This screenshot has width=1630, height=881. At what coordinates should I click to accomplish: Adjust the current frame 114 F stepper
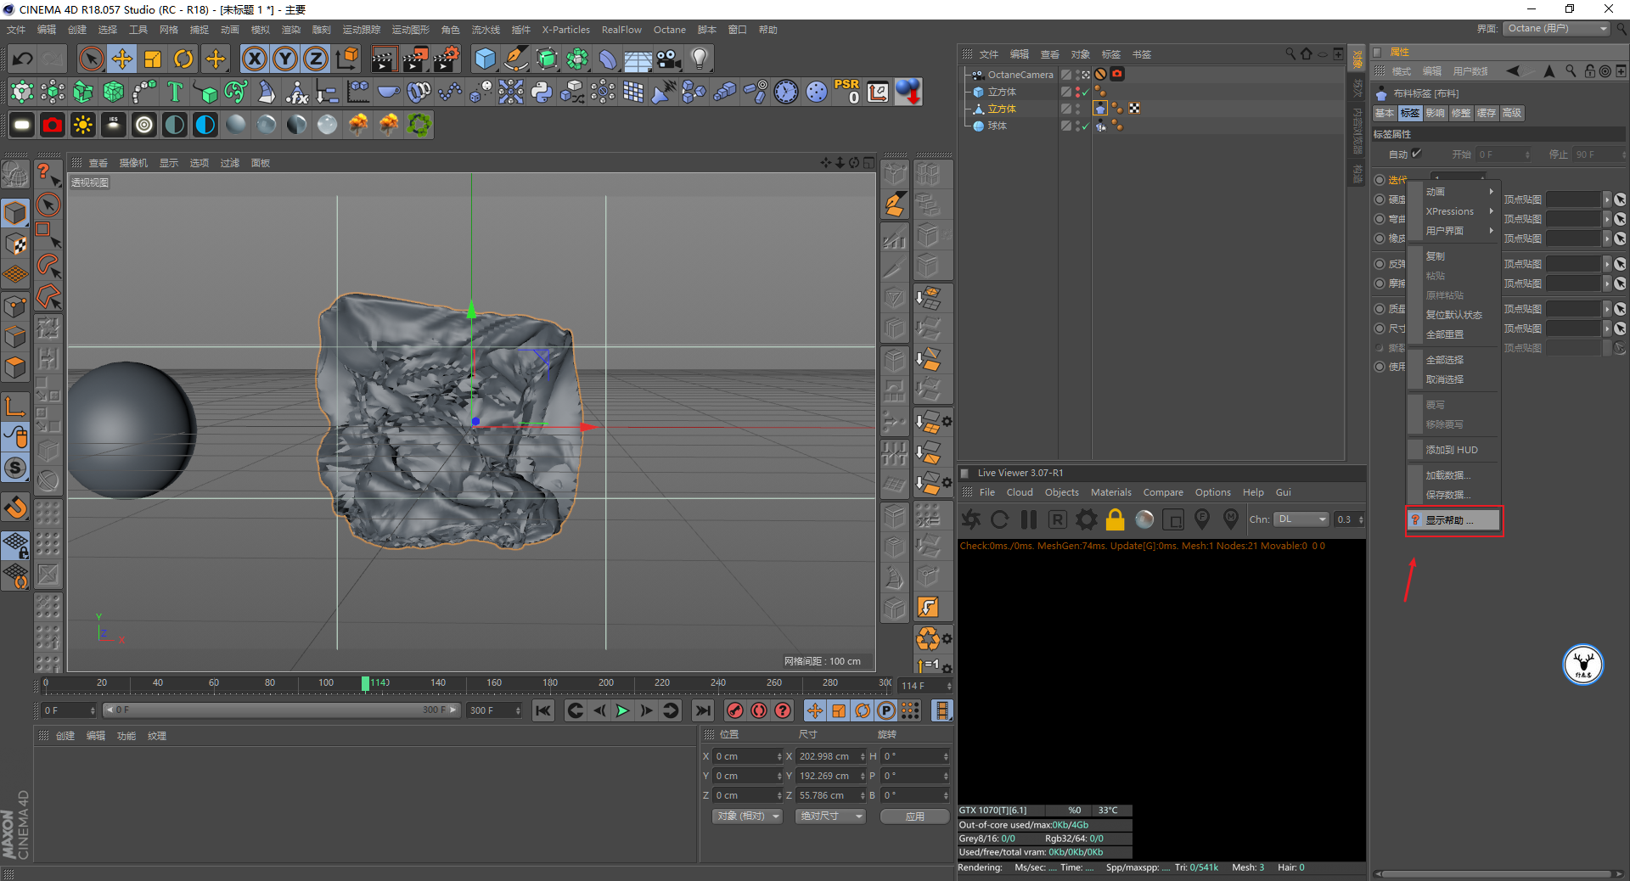tap(949, 686)
